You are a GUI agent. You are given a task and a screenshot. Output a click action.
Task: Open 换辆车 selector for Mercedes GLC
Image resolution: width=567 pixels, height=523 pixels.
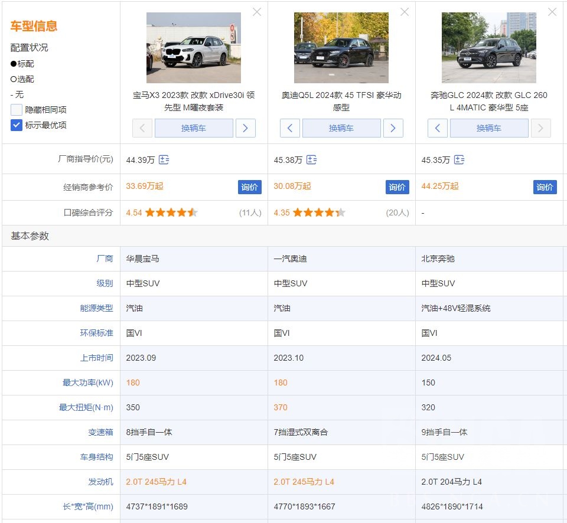(489, 128)
